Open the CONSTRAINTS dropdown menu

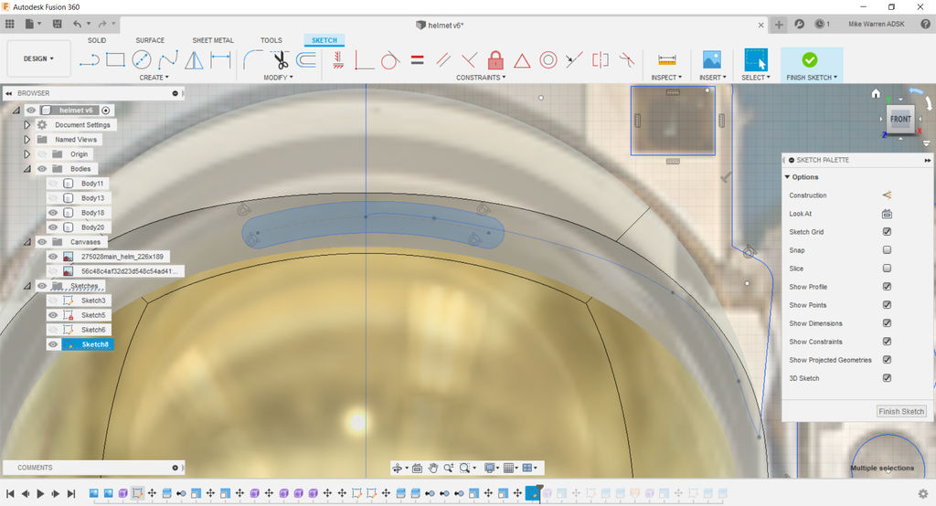click(481, 78)
